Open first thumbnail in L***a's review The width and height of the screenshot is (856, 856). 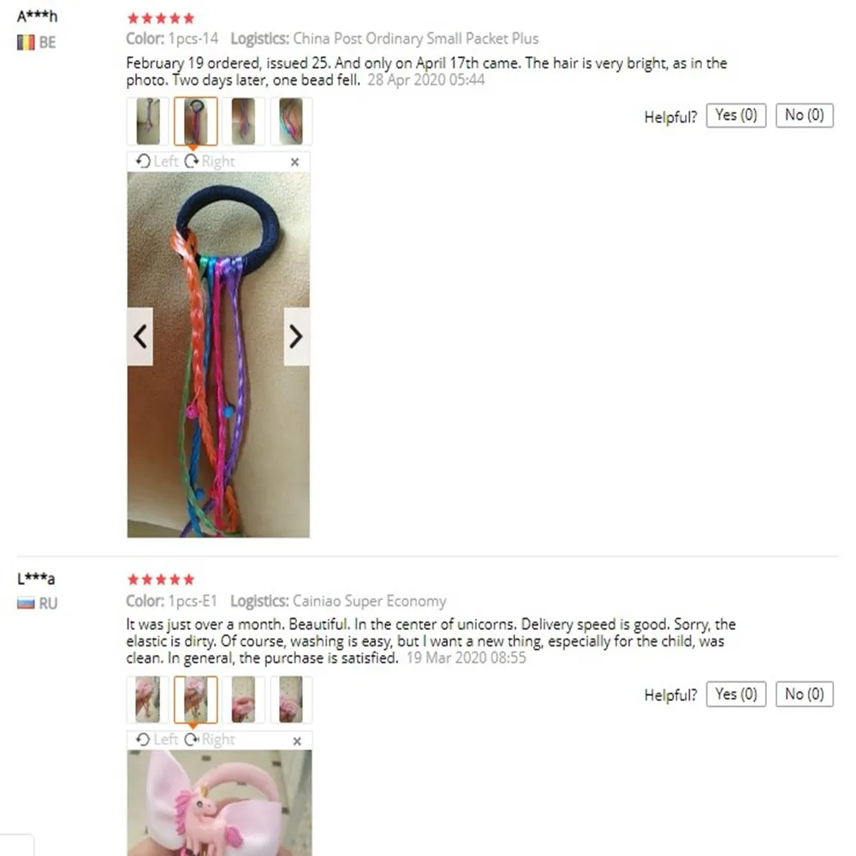coord(148,700)
